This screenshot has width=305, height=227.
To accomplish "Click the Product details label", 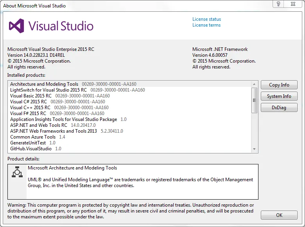I will 23,159.
